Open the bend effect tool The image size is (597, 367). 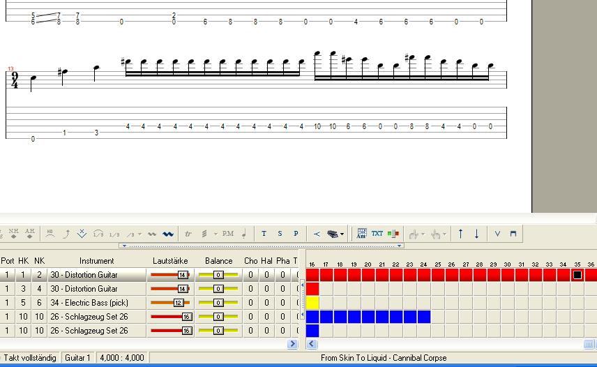click(66, 234)
